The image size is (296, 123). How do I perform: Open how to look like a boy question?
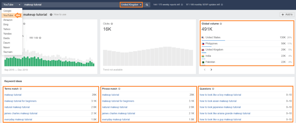tap(220, 95)
